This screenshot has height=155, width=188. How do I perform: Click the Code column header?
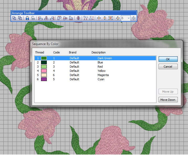pyautogui.click(x=57, y=52)
